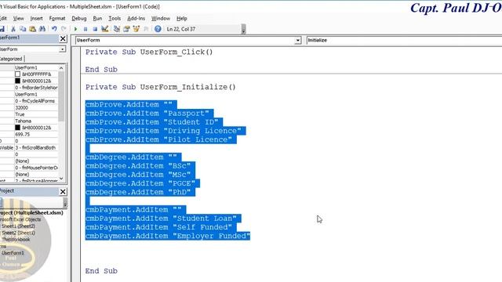Click the 0 - fmCycleAllForms property value
Screen dimensions: 502x282
click(x=36, y=101)
